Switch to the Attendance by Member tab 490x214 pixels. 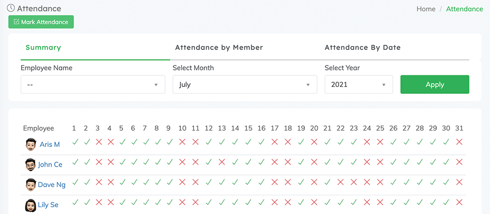coord(219,47)
